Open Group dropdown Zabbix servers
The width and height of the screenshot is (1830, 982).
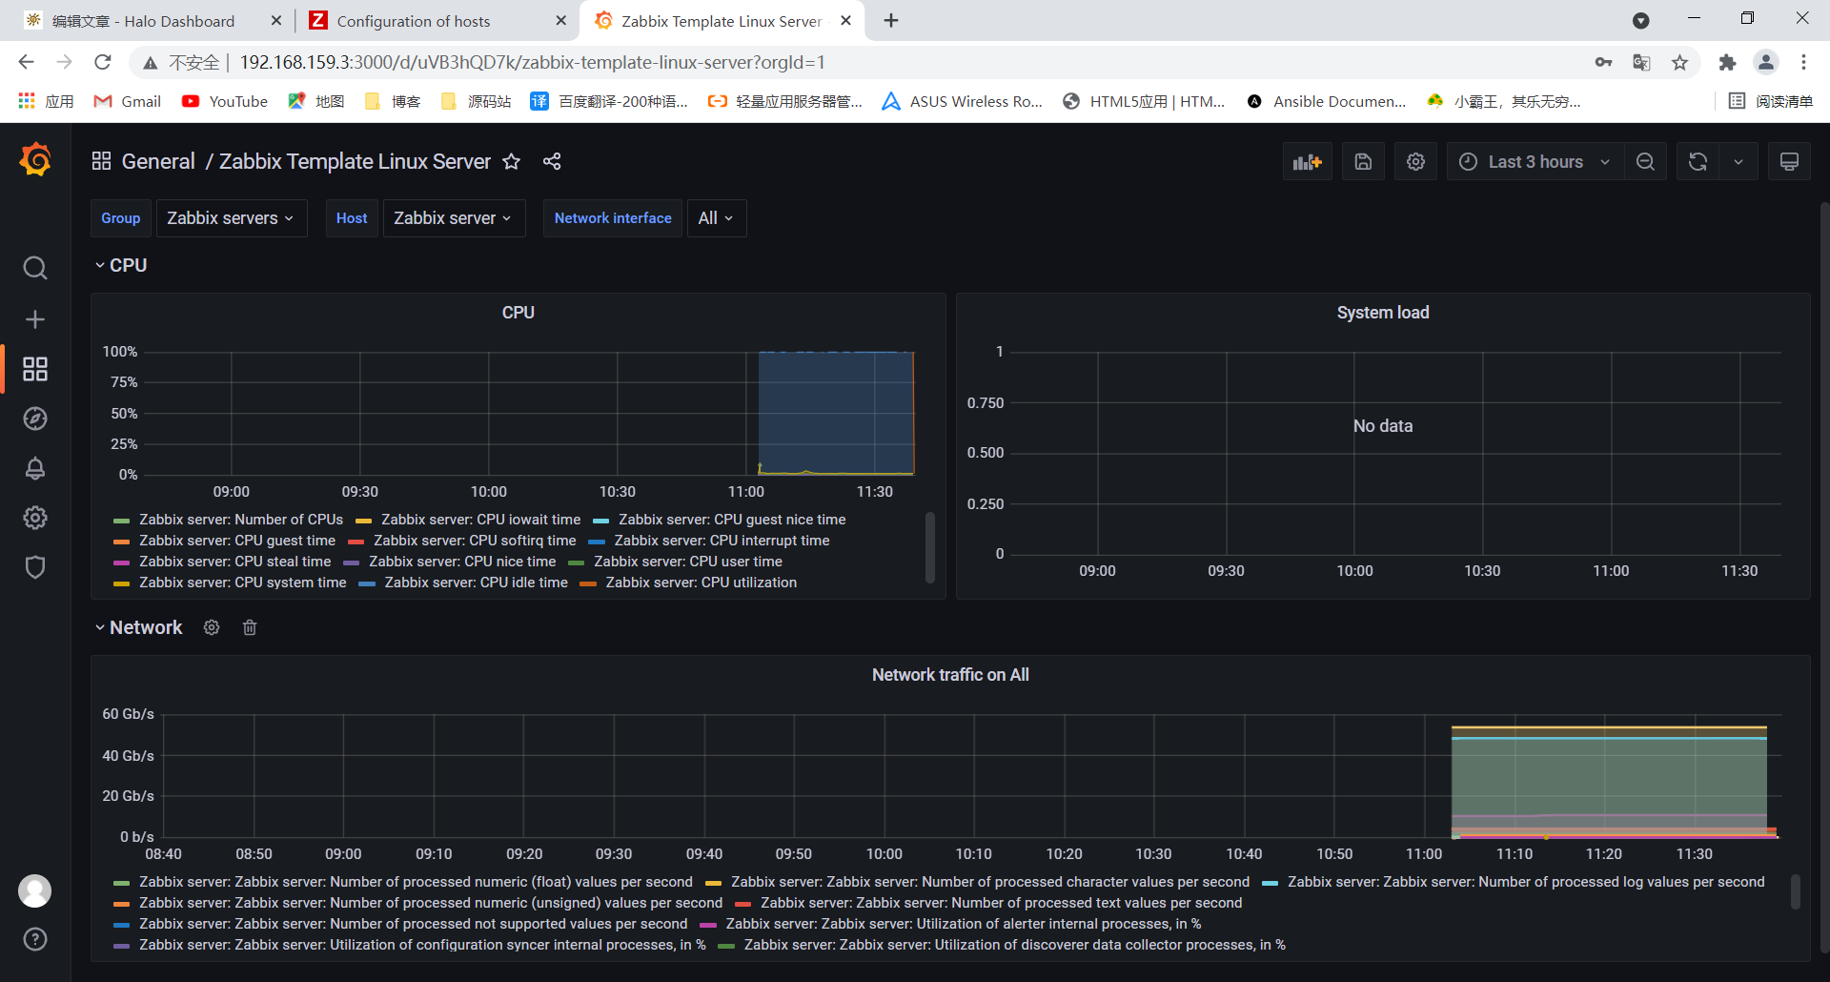pyautogui.click(x=231, y=218)
